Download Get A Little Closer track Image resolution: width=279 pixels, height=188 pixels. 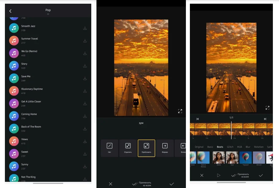pyautogui.click(x=85, y=104)
